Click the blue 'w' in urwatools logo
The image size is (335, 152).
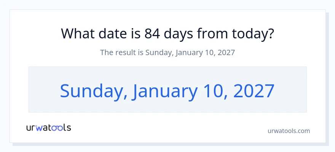[39, 128]
